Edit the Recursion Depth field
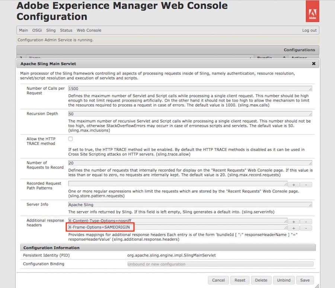 pos(190,114)
